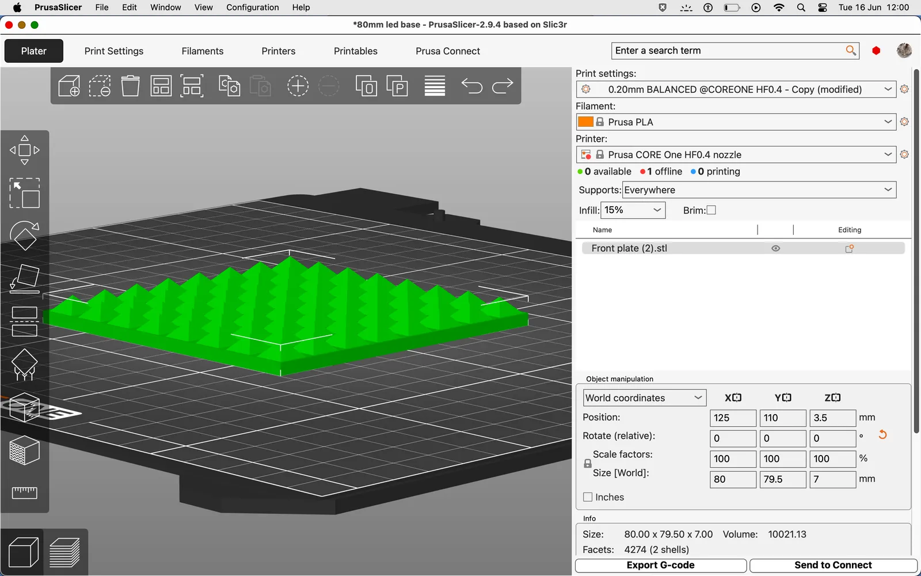This screenshot has width=921, height=576.
Task: Switch to the 3D editor view
Action: 23,552
